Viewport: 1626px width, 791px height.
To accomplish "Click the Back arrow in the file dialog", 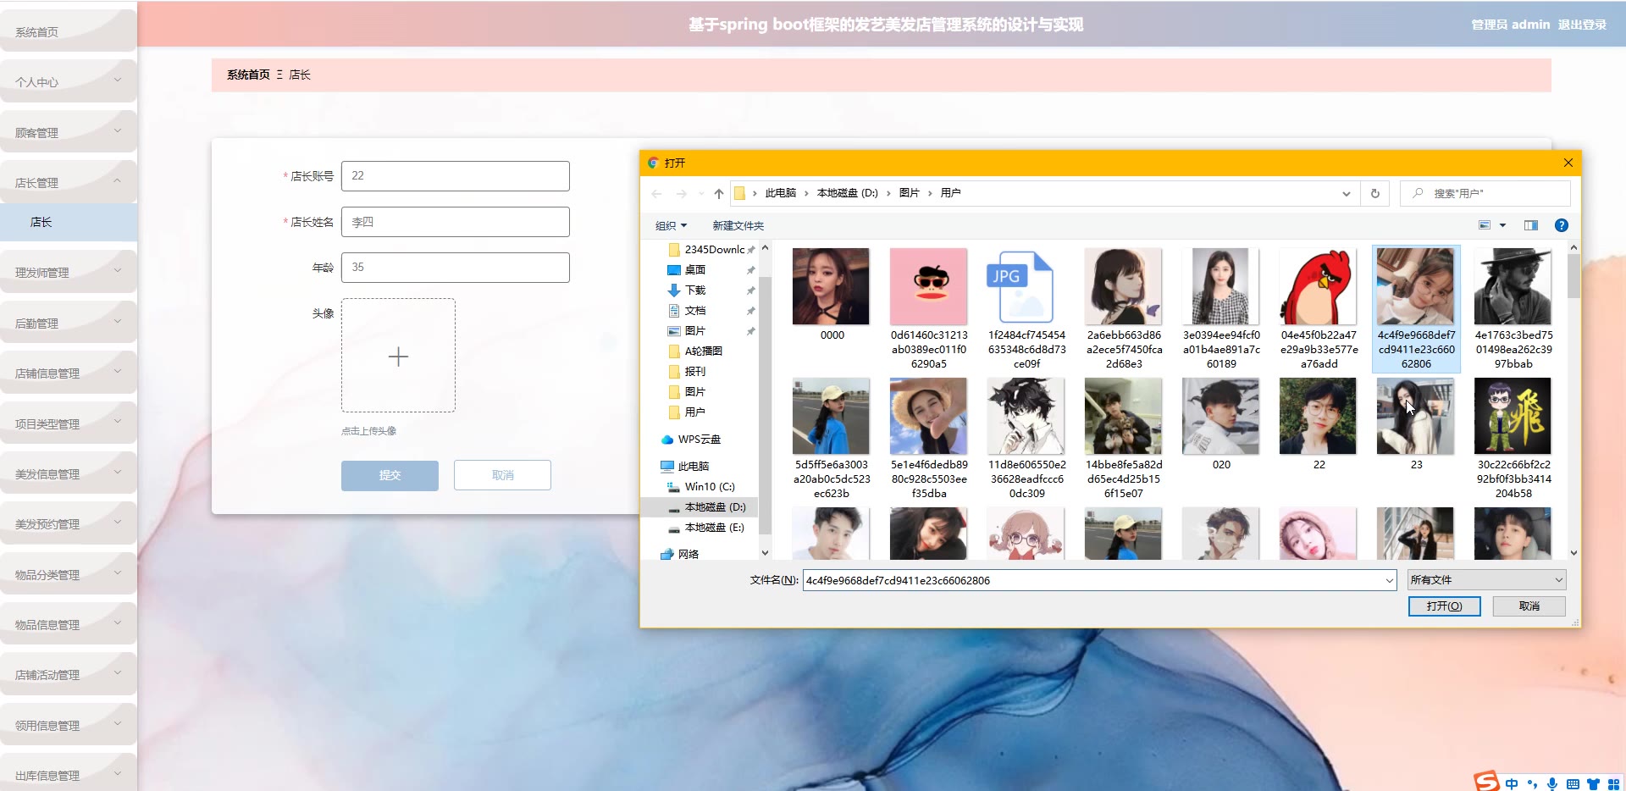I will pos(656,194).
